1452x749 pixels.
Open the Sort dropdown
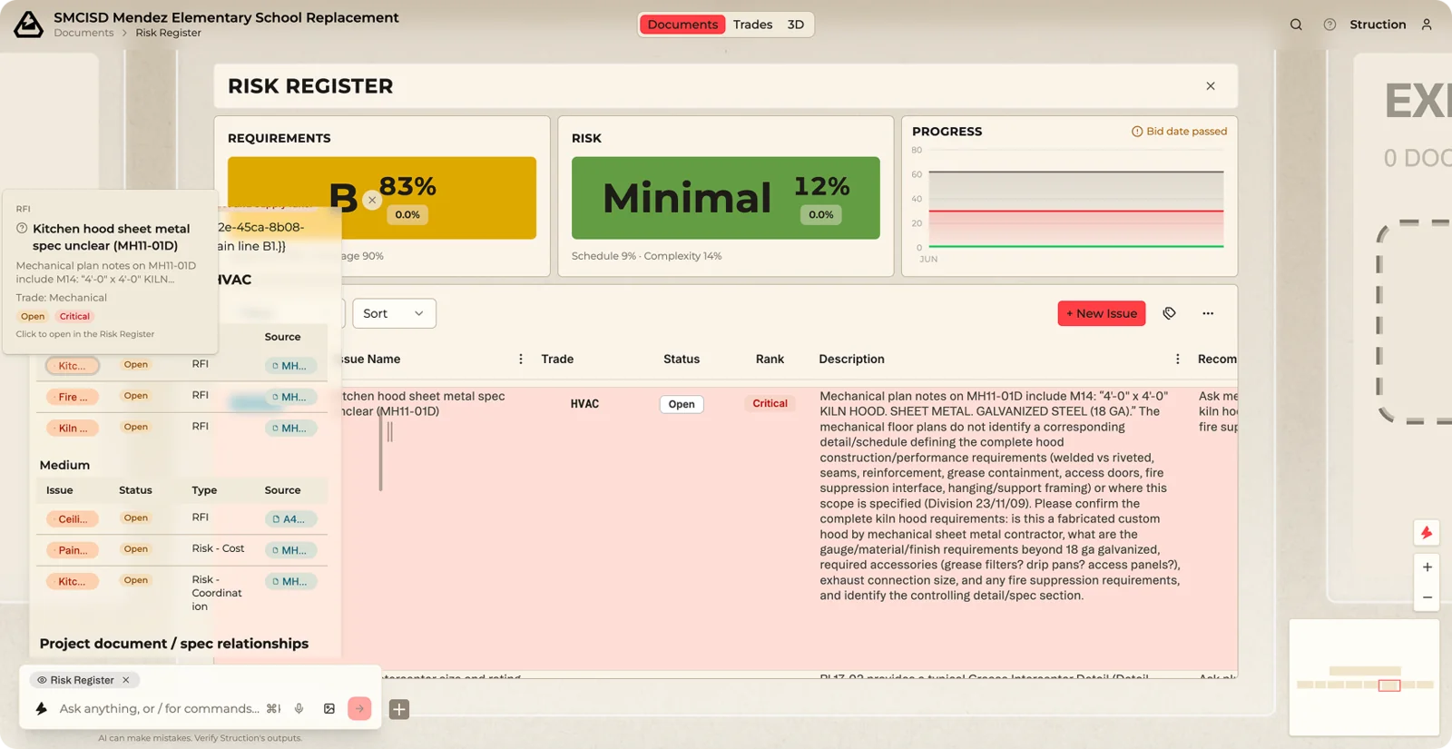(394, 313)
